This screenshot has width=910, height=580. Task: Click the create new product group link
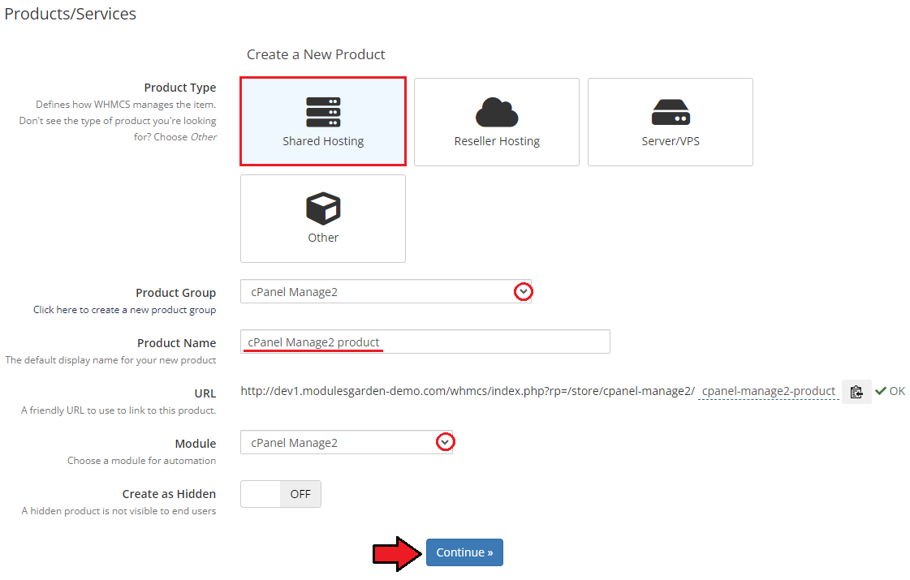click(124, 310)
